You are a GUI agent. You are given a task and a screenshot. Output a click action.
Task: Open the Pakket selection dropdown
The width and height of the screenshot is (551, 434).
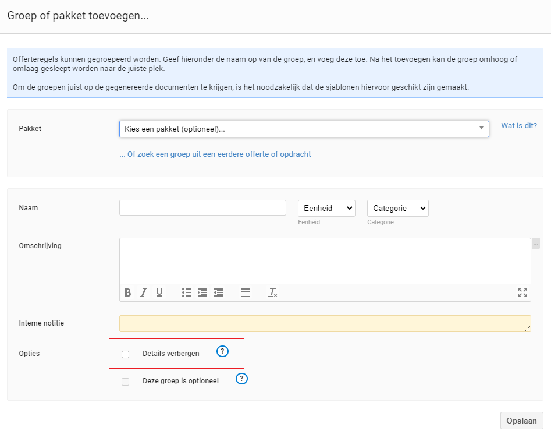point(304,129)
